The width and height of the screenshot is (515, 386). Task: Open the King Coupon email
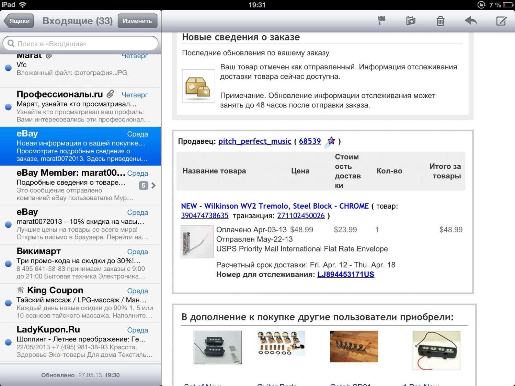(x=80, y=303)
